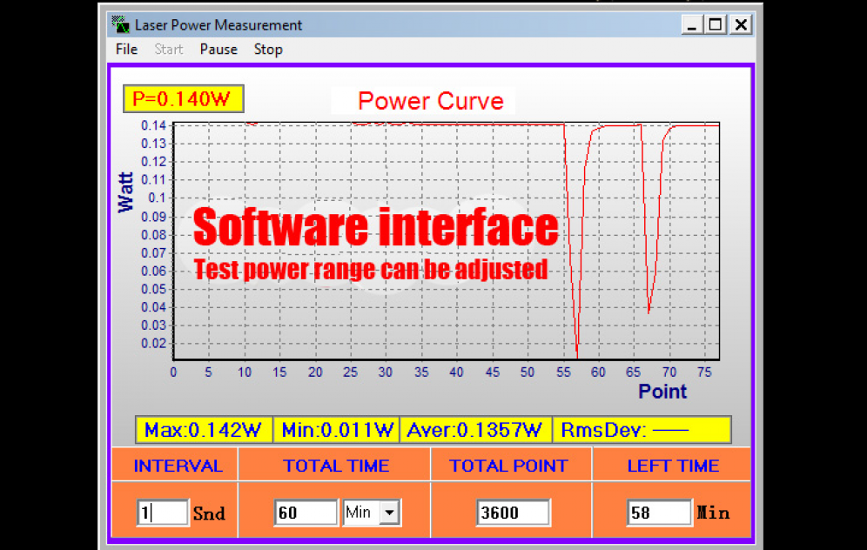Click the Total Point field showing 3600

pos(513,513)
